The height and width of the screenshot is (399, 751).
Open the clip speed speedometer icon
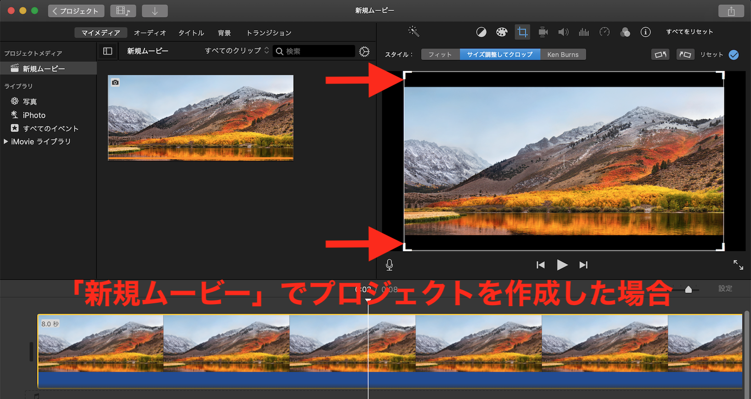click(605, 32)
